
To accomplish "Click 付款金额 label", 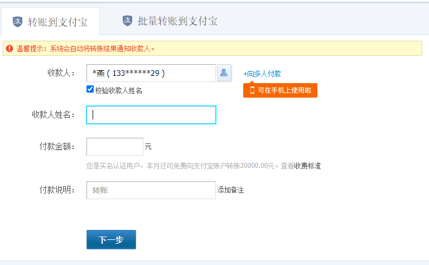I will tap(57, 147).
